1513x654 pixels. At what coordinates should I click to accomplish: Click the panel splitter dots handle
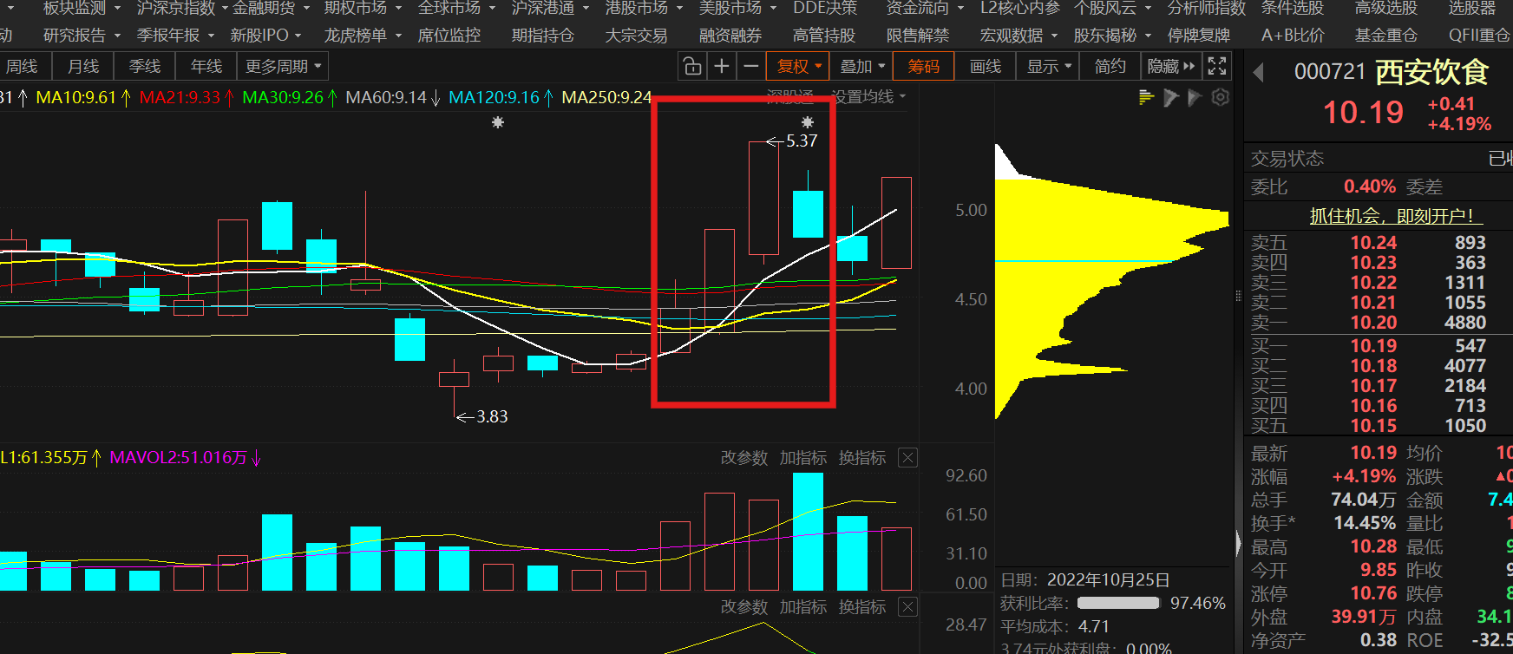1238,296
